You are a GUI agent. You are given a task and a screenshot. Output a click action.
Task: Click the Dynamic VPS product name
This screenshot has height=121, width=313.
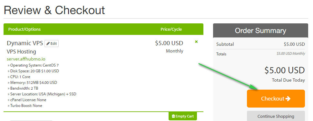pos(25,43)
